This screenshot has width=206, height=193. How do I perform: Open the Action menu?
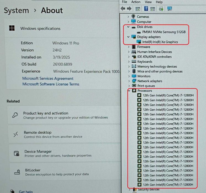click(136, 2)
